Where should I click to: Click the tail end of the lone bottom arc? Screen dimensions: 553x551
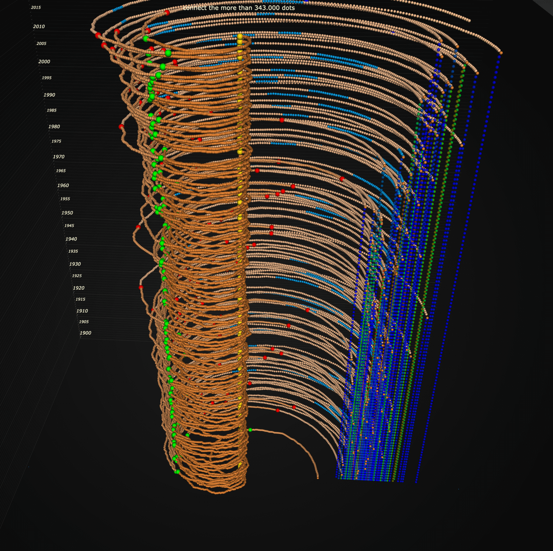317,478
